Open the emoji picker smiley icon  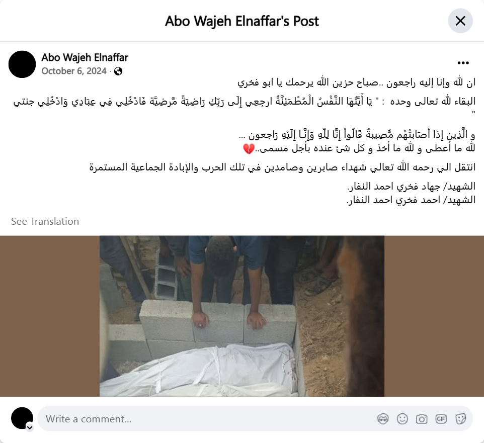[402, 419]
